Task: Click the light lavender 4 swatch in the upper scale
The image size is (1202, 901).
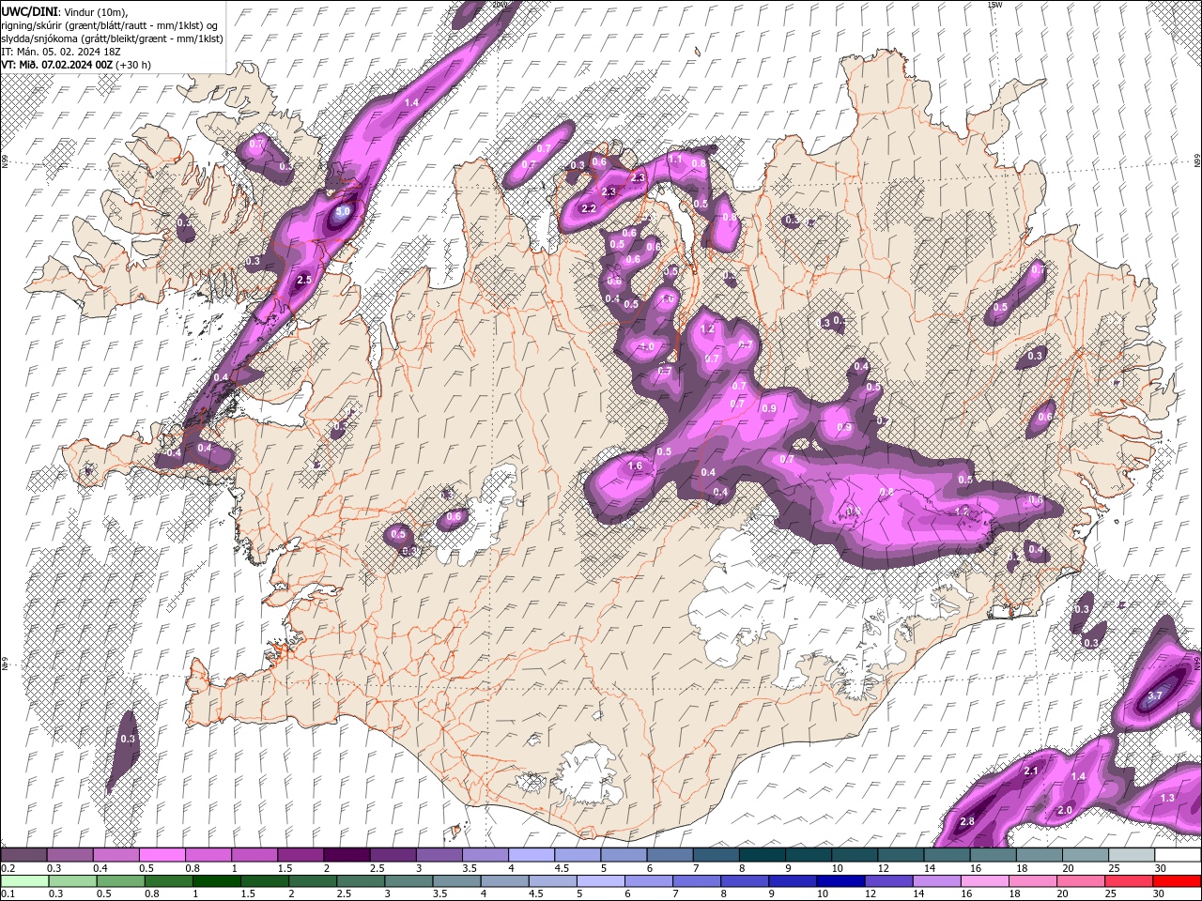Action: click(x=531, y=855)
